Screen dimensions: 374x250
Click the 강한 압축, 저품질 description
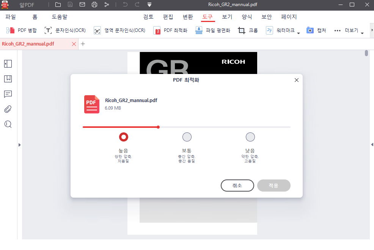pos(123,159)
